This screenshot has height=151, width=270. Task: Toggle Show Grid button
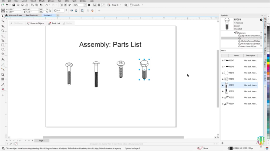click(99, 5)
